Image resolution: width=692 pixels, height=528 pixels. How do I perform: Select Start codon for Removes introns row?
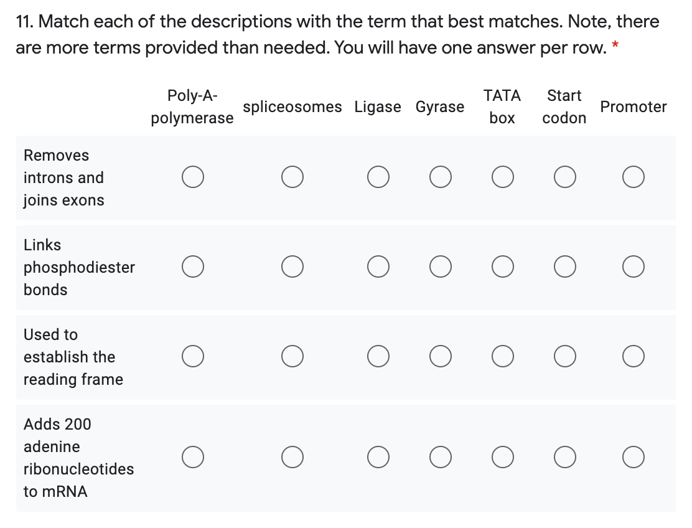565,177
